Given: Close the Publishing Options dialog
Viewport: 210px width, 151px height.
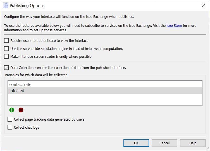Looking at the screenshot, I should pyautogui.click(x=204, y=5).
